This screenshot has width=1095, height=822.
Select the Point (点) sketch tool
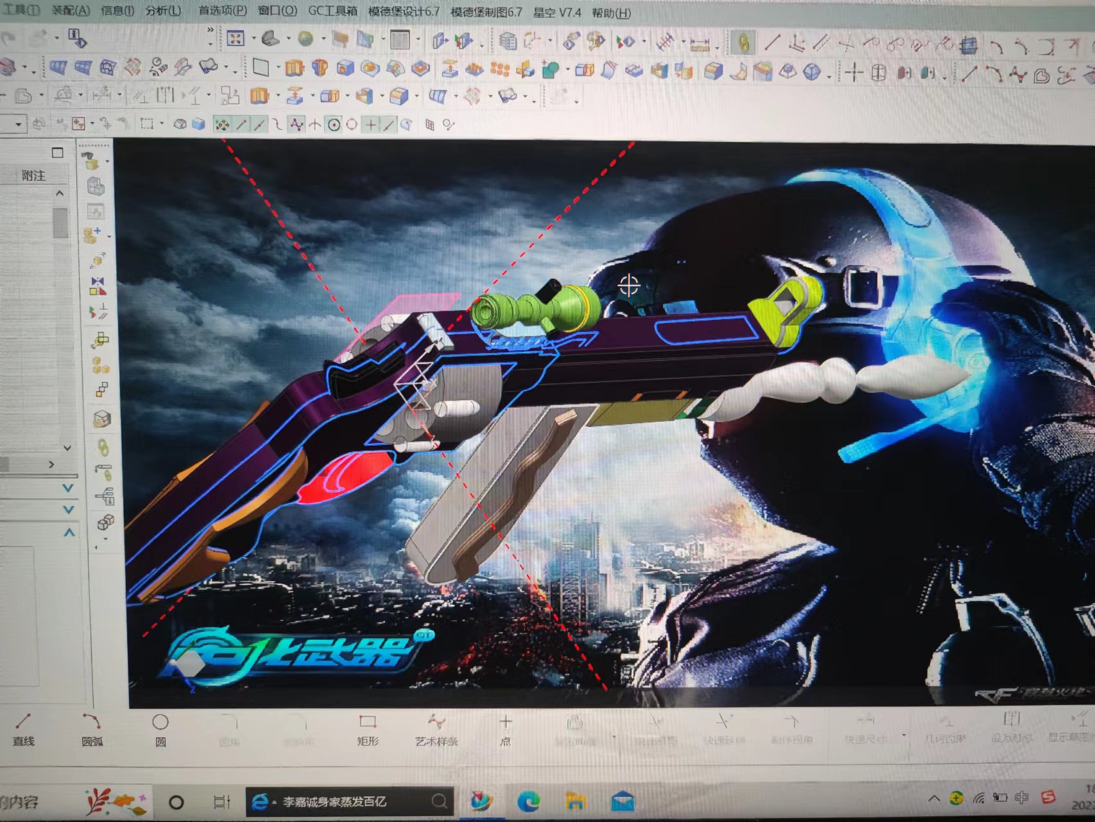505,728
